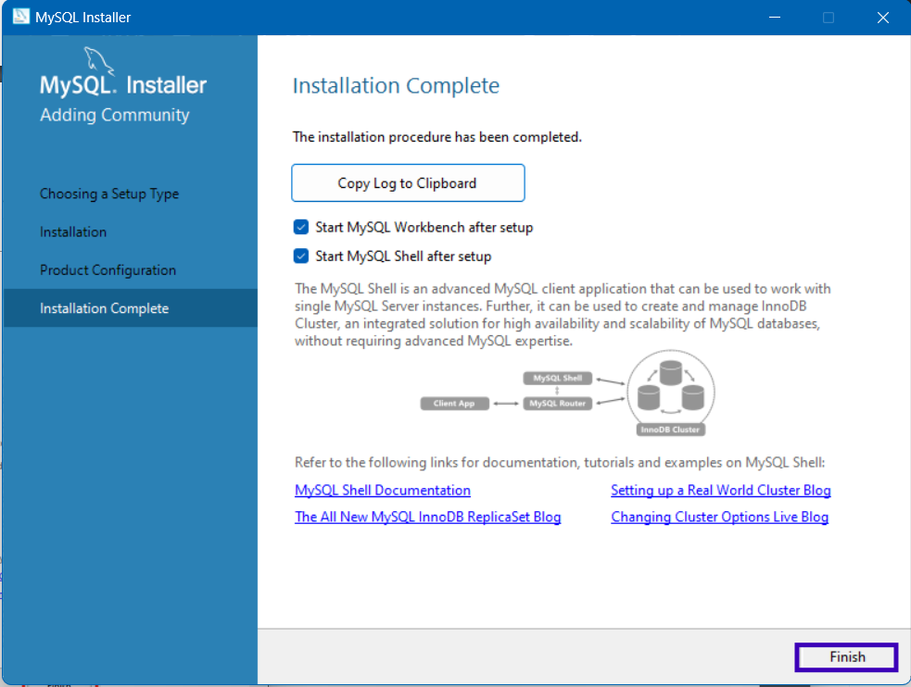Open Setting up a Real World Cluster Blog
911x687 pixels.
pyautogui.click(x=720, y=491)
